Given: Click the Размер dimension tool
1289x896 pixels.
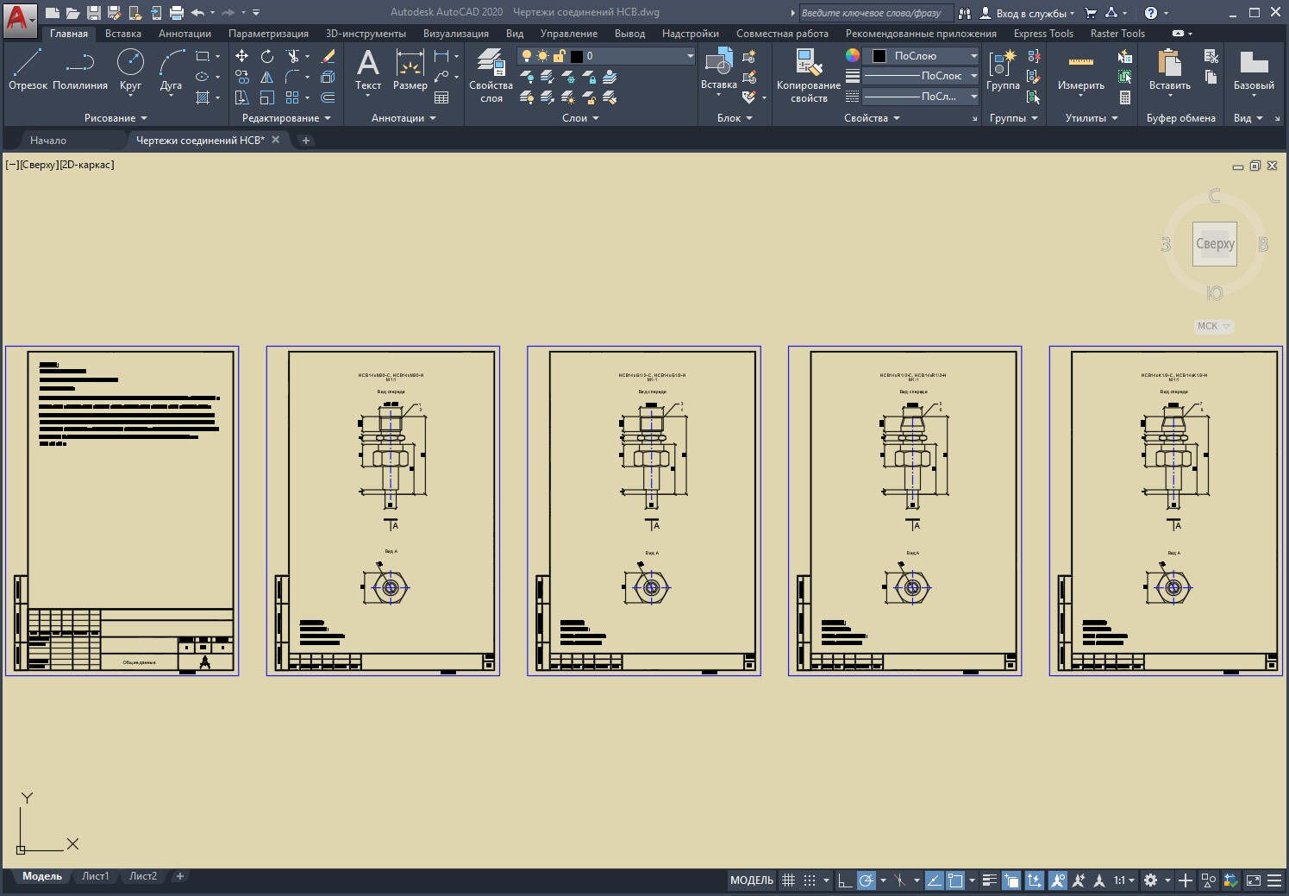Looking at the screenshot, I should [x=410, y=69].
